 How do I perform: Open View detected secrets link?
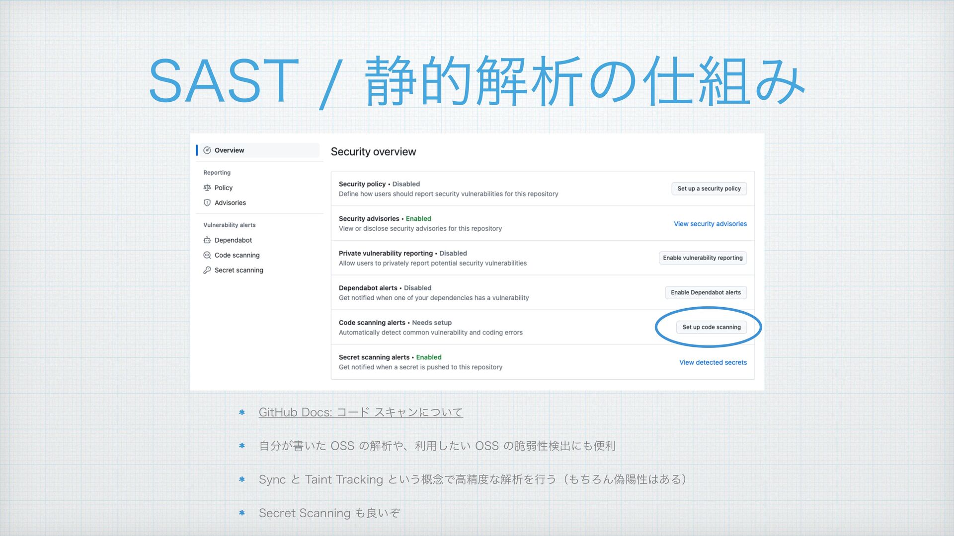[x=713, y=362]
